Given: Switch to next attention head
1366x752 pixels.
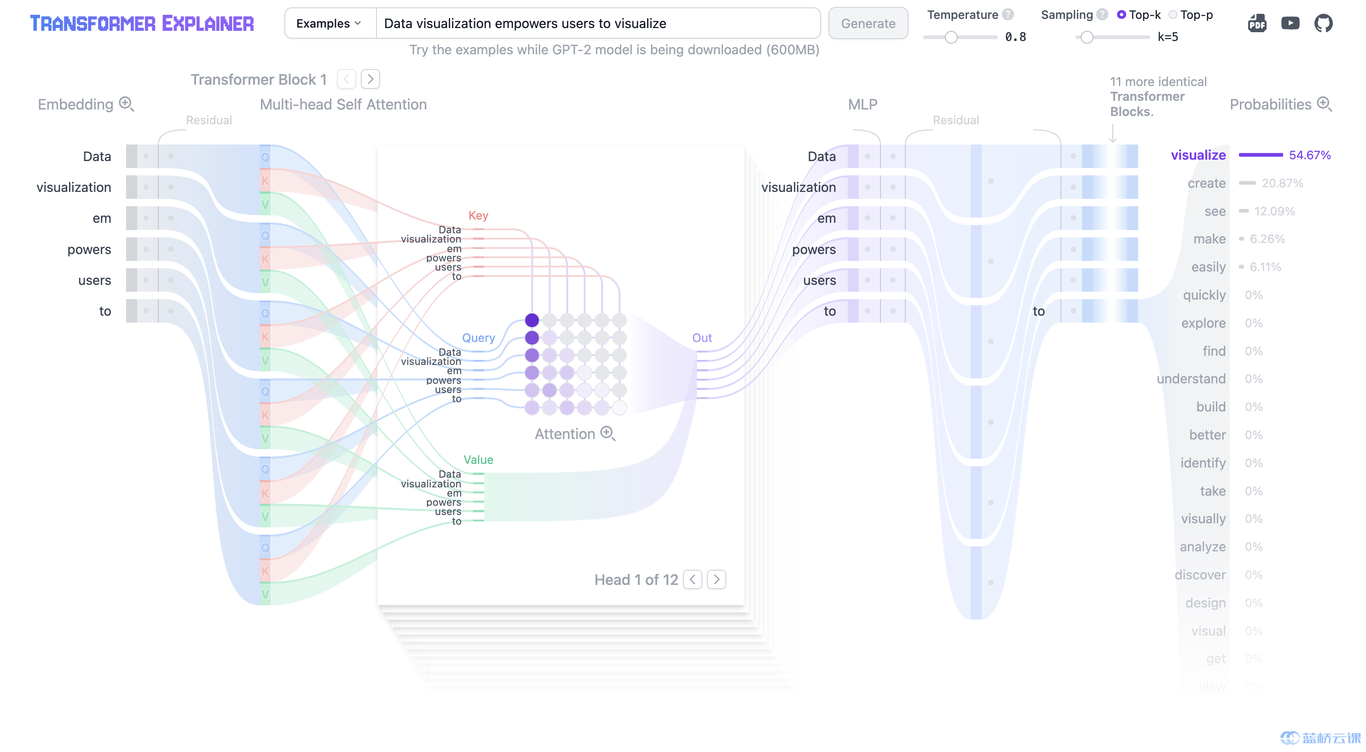Looking at the screenshot, I should 717,579.
